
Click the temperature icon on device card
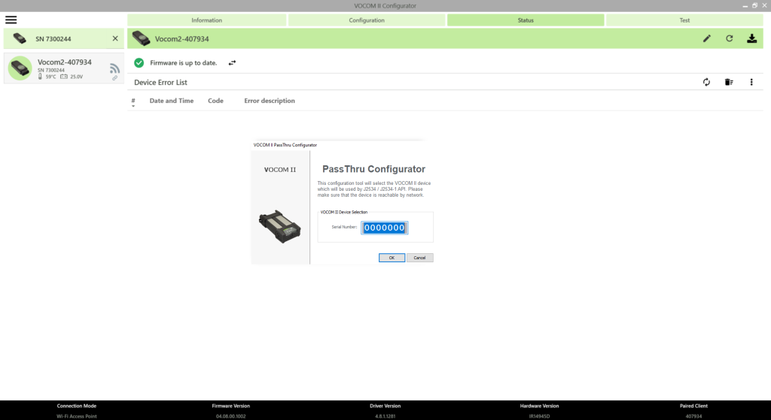(x=41, y=77)
